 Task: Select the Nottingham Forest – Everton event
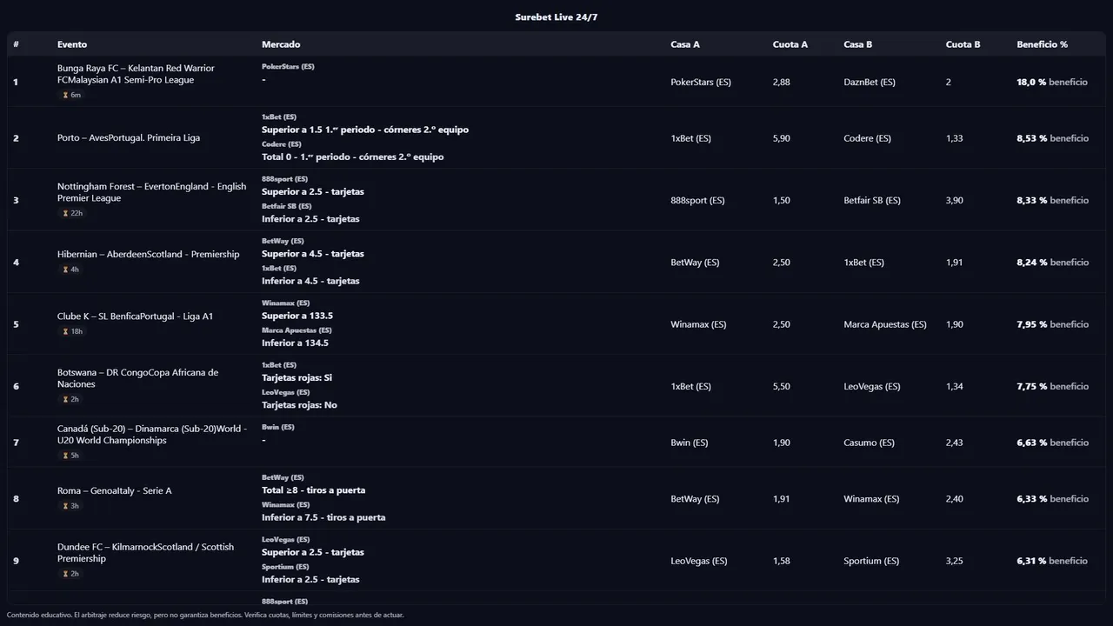tap(151, 192)
